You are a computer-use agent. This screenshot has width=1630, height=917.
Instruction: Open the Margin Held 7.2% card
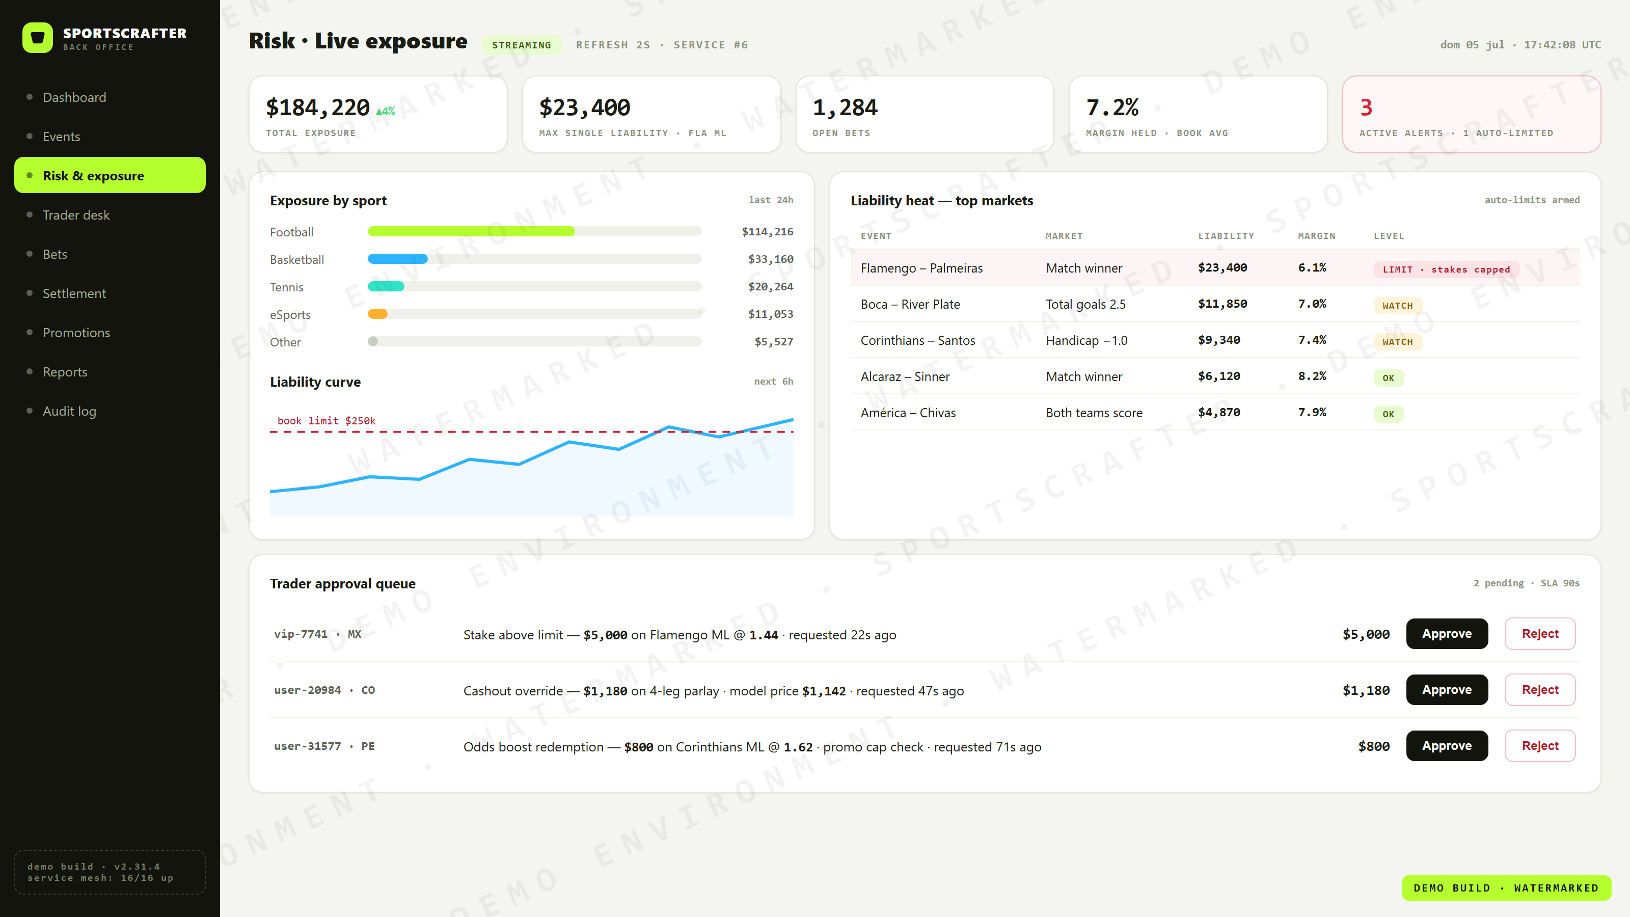[x=1198, y=114]
